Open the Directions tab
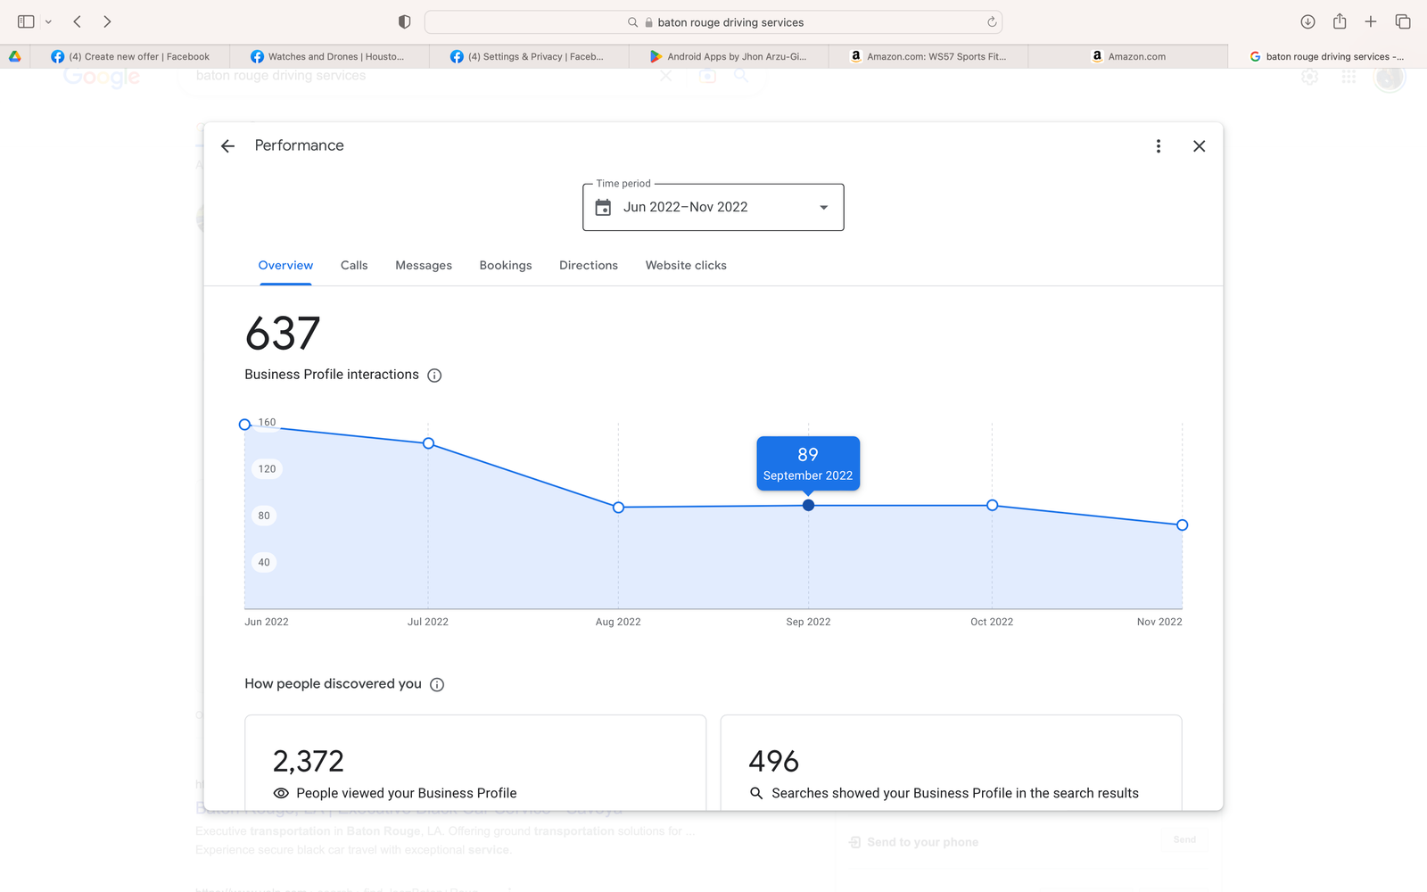 588,266
